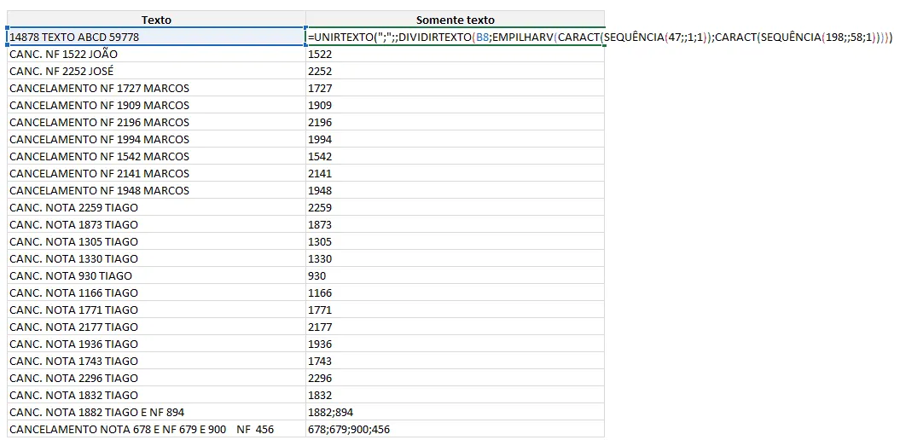Select cell 'CANC. NOTA 1305 TIAGO'

pos(156,241)
